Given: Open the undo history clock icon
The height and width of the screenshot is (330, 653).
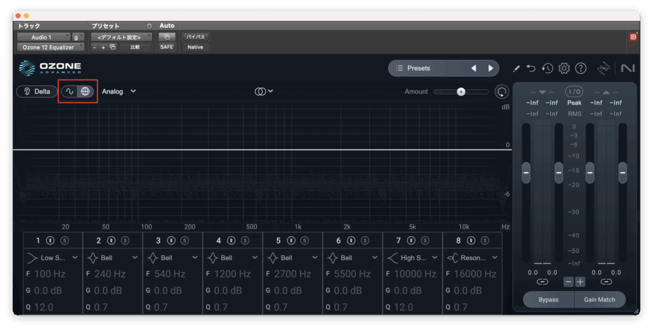Looking at the screenshot, I should coord(547,68).
